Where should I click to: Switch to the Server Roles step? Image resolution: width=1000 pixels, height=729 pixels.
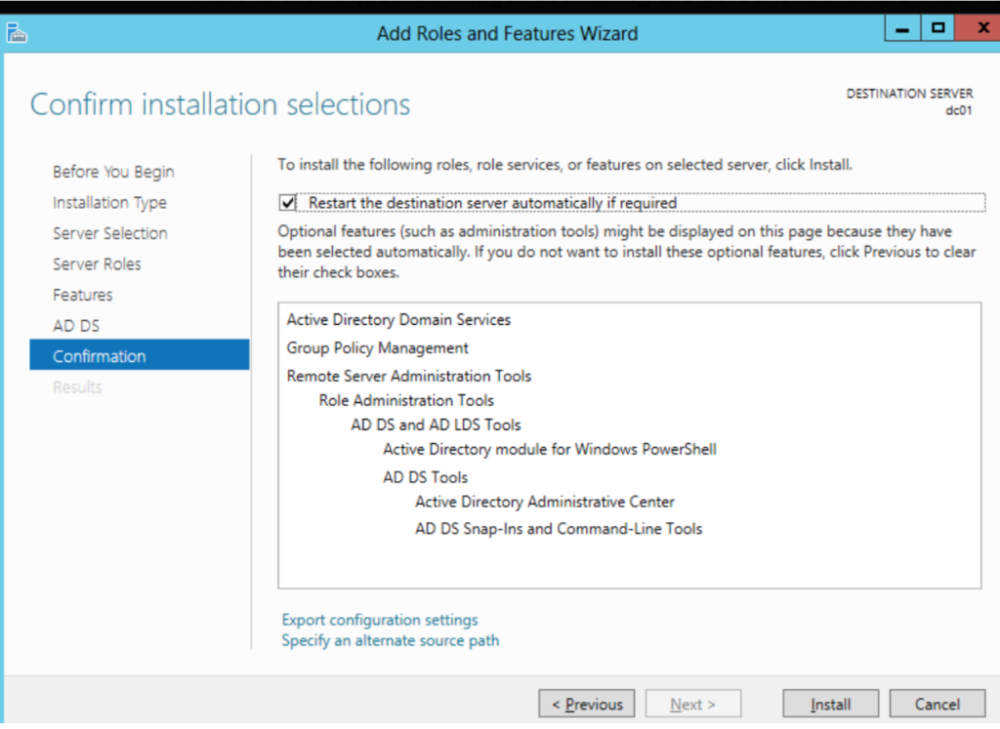click(x=97, y=264)
